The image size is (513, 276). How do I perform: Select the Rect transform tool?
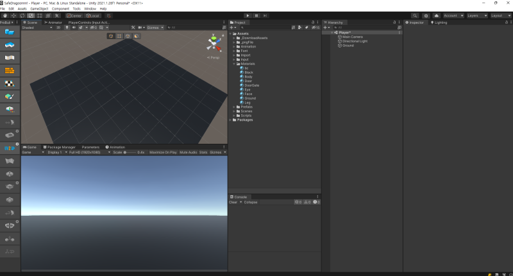(x=40, y=15)
